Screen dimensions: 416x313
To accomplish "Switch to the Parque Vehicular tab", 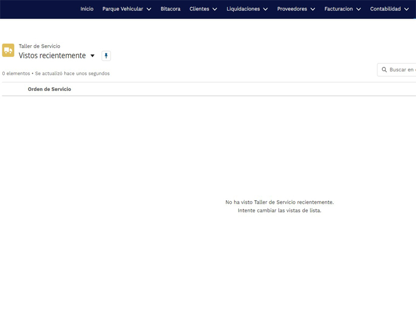I will tap(122, 10).
